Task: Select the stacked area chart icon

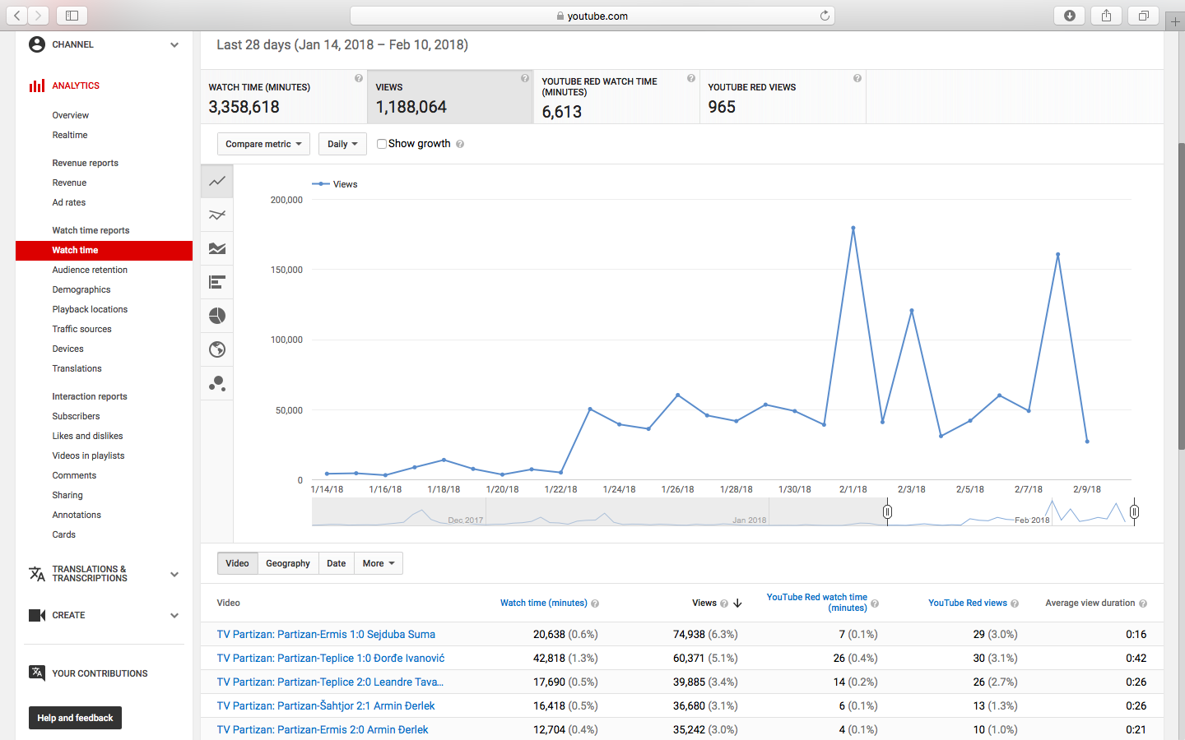Action: [217, 248]
